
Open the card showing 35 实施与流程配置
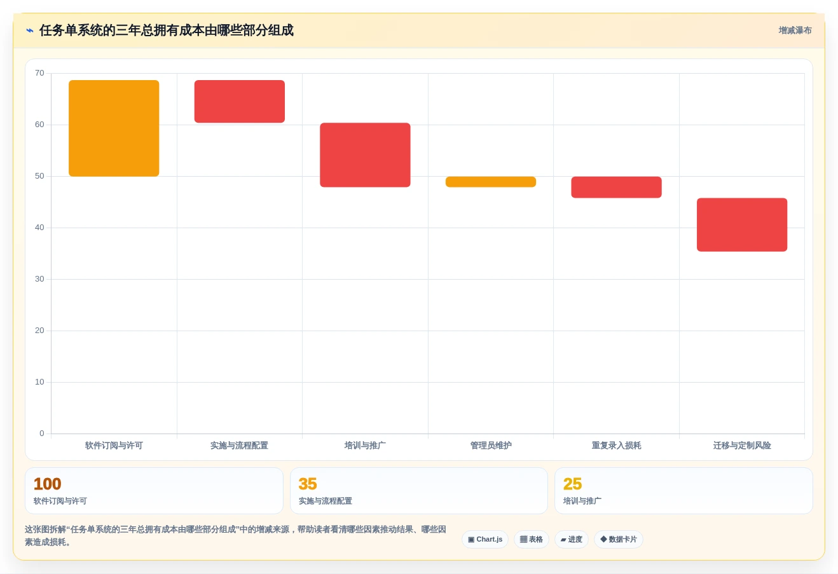tap(419, 491)
